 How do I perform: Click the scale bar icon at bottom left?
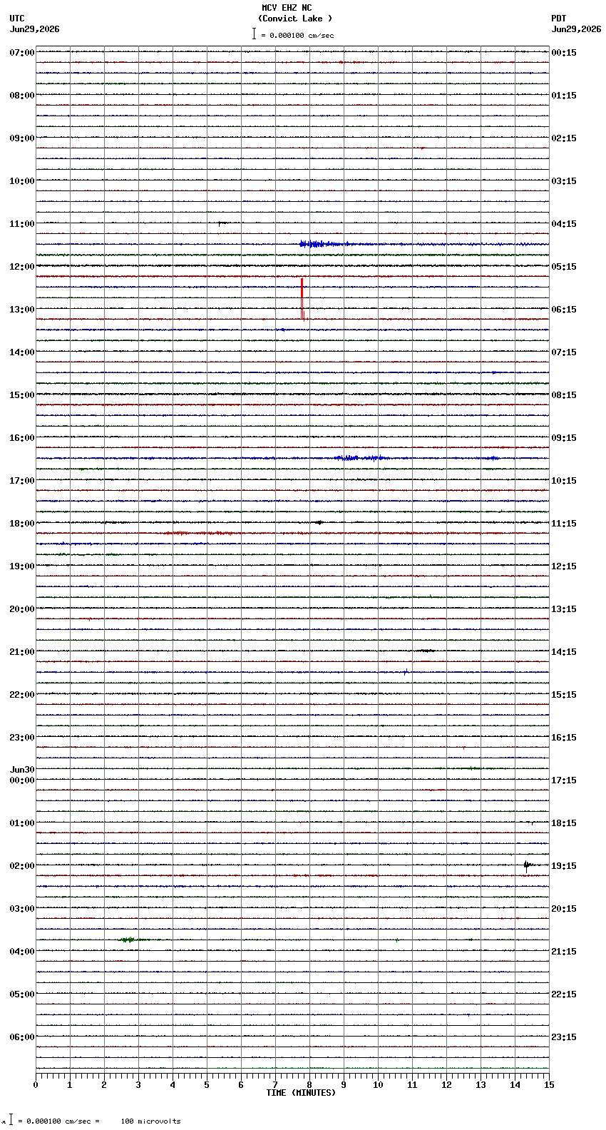[11, 1120]
